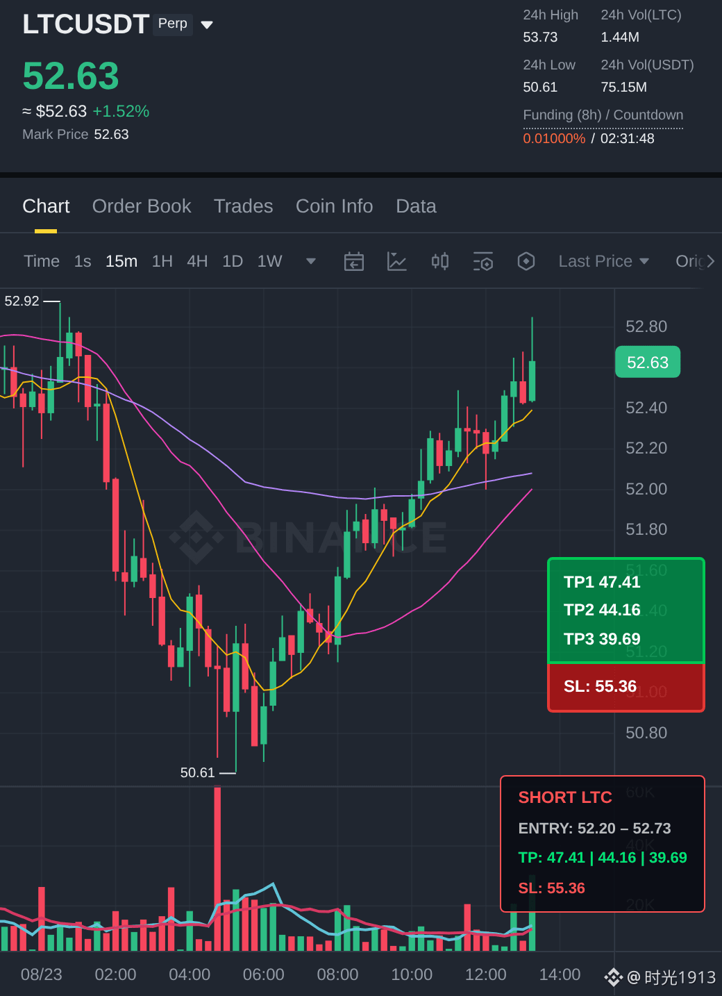This screenshot has width=722, height=996.
Task: Click the 24h Vol(USDT) value 75.15M
Action: point(624,87)
